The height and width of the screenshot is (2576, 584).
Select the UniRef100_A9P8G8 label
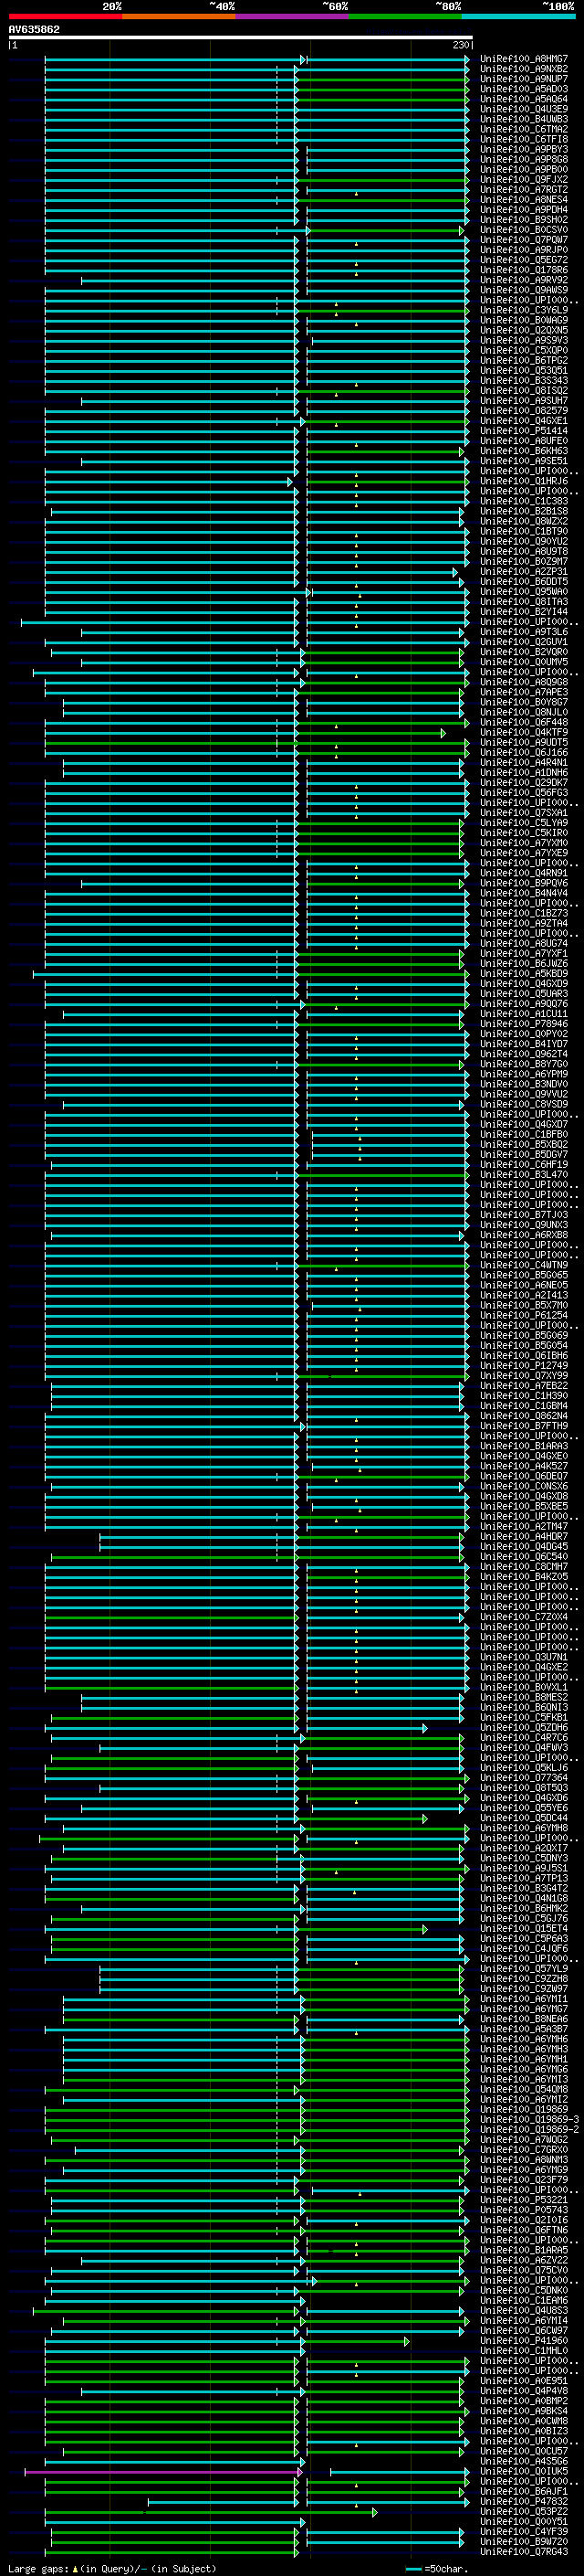point(524,159)
